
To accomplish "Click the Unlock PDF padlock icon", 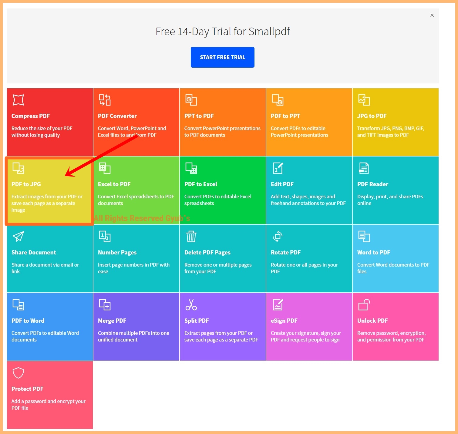I will (x=364, y=304).
